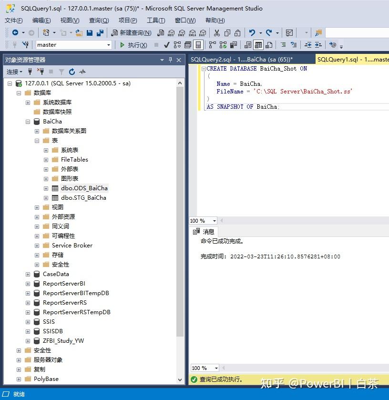Viewport: 389px width, 400px height.
Task: Click the Increase Indent icon
Action: click(x=318, y=45)
